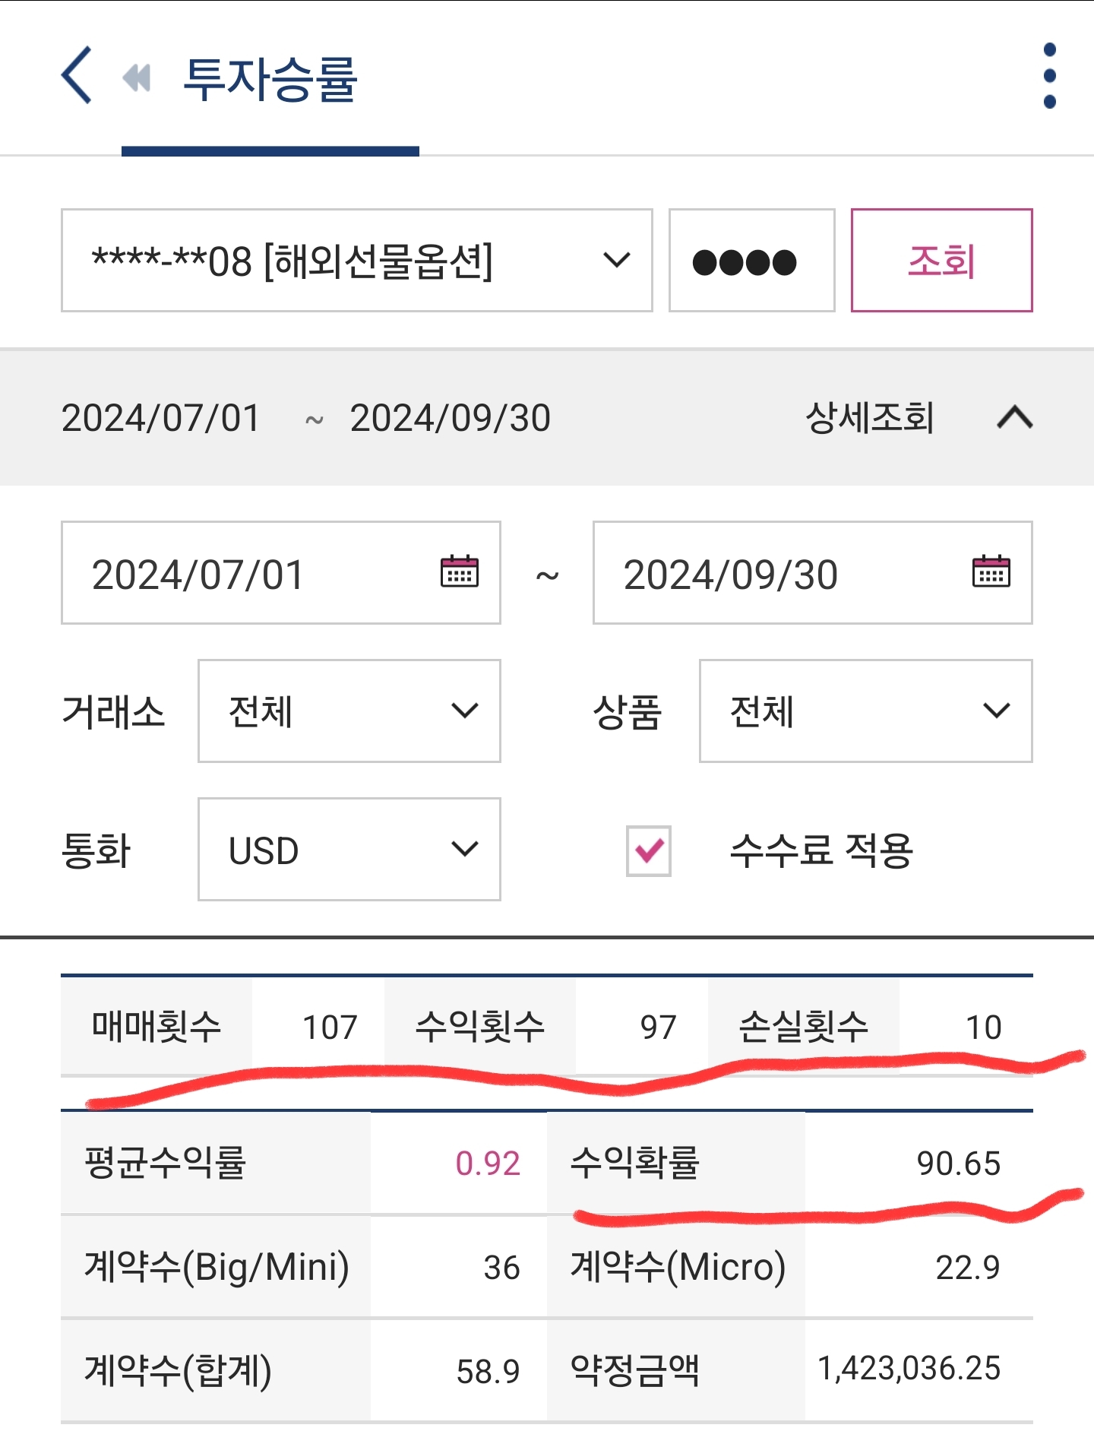Collapse the 상세조회 panel with the up chevron

click(x=1014, y=417)
